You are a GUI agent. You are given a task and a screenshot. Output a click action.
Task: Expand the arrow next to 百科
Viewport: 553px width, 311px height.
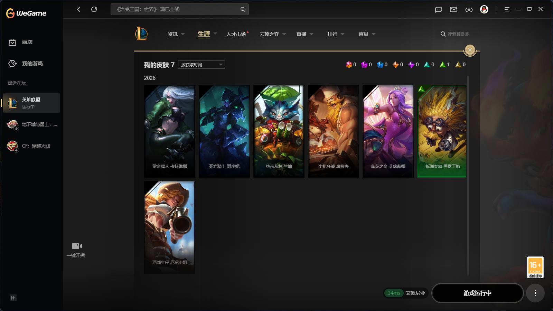tap(374, 34)
